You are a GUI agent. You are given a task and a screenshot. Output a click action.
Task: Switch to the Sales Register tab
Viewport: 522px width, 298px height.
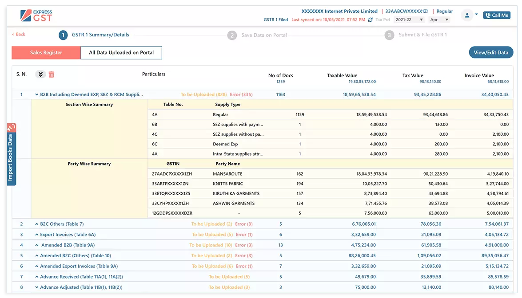click(46, 53)
